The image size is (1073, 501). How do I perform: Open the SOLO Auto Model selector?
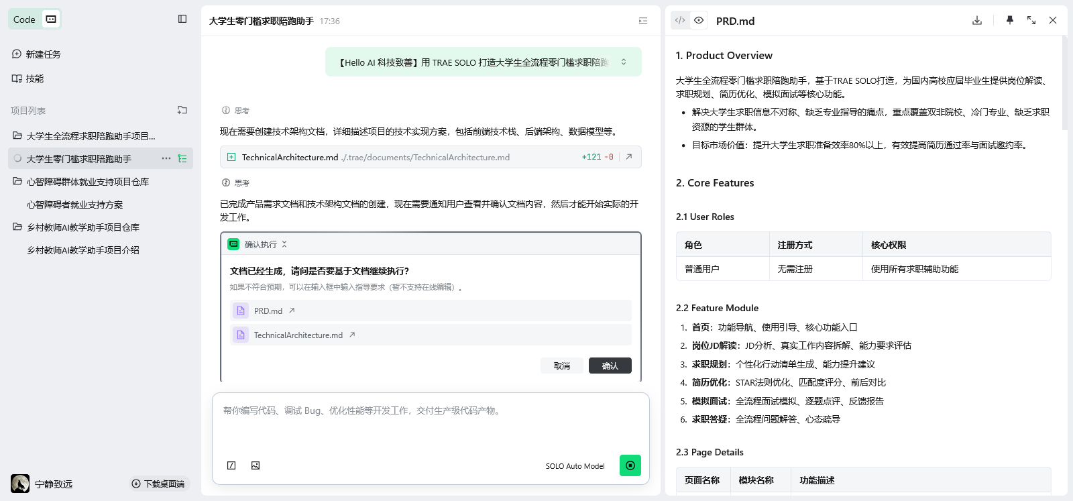click(575, 466)
